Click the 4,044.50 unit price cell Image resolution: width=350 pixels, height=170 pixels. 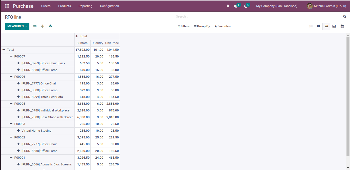112,50
